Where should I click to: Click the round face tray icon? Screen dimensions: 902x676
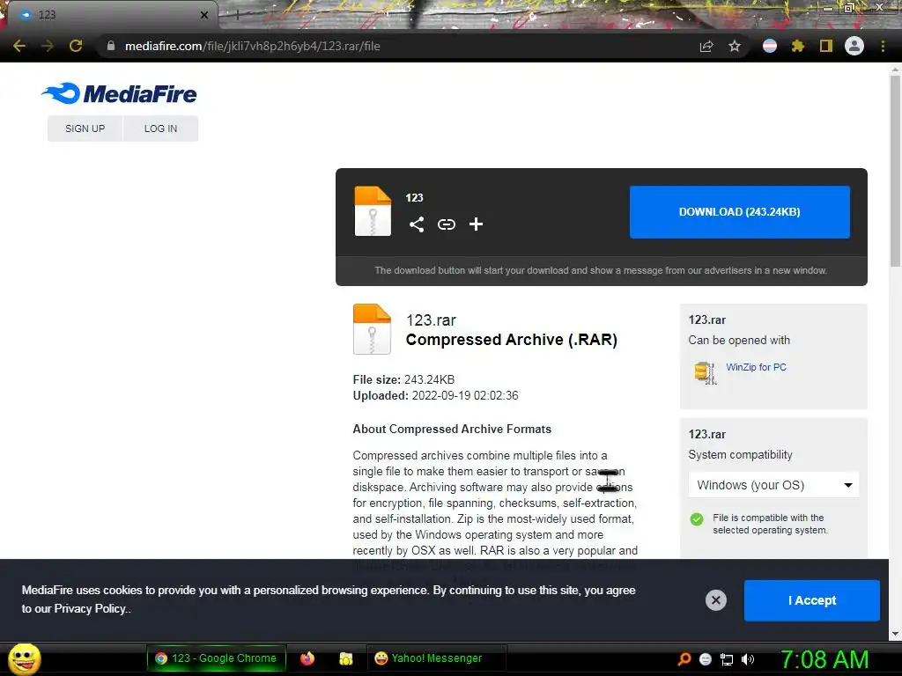tap(706, 659)
